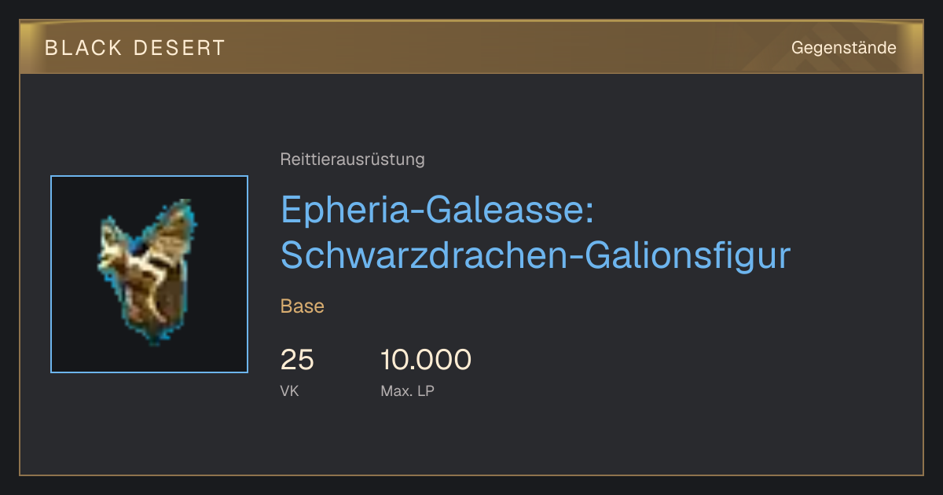The image size is (943, 495).
Task: Click the 10.000 Max. LP value
Action: [x=426, y=360]
